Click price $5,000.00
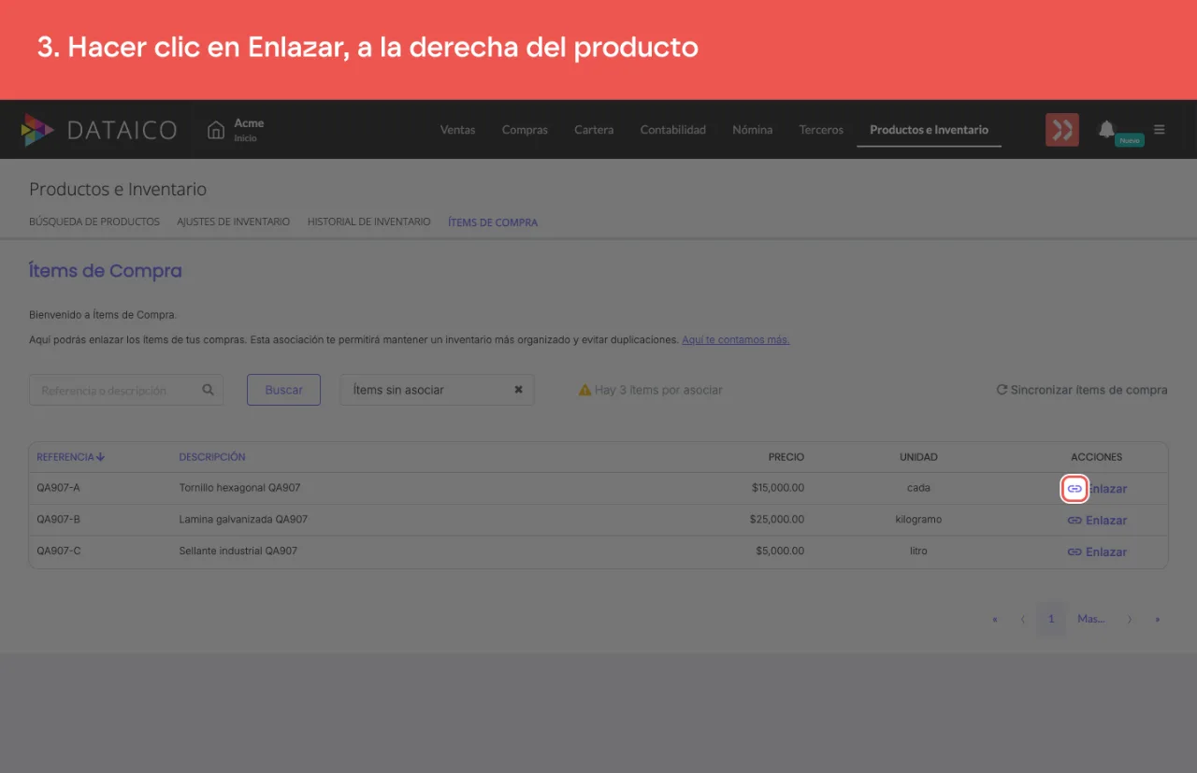Viewport: 1197px width, 773px height. coord(780,551)
